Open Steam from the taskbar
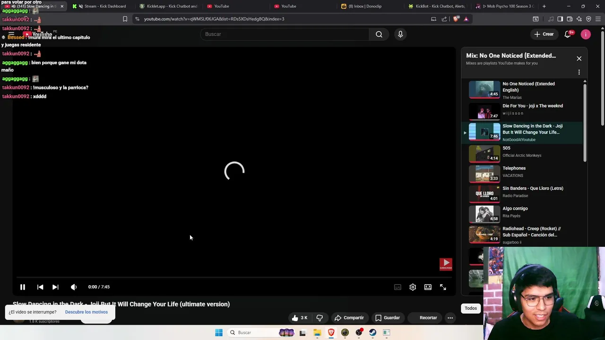Viewport: 605px width, 340px height. (x=372, y=332)
